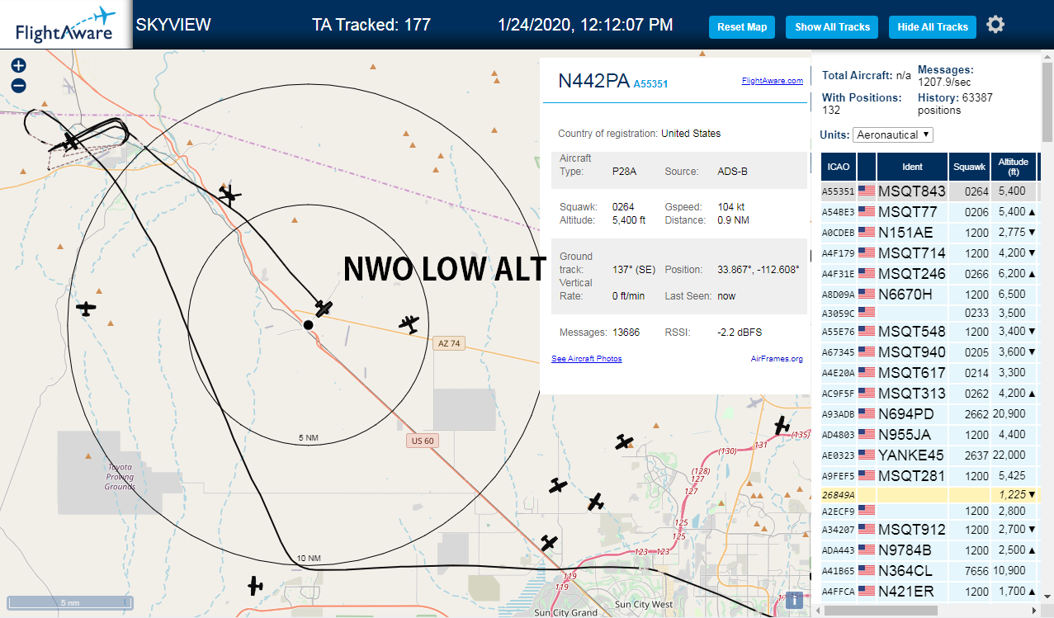Click US flag icon in the YANKE45 row
Image resolution: width=1054 pixels, height=618 pixels.
[867, 455]
